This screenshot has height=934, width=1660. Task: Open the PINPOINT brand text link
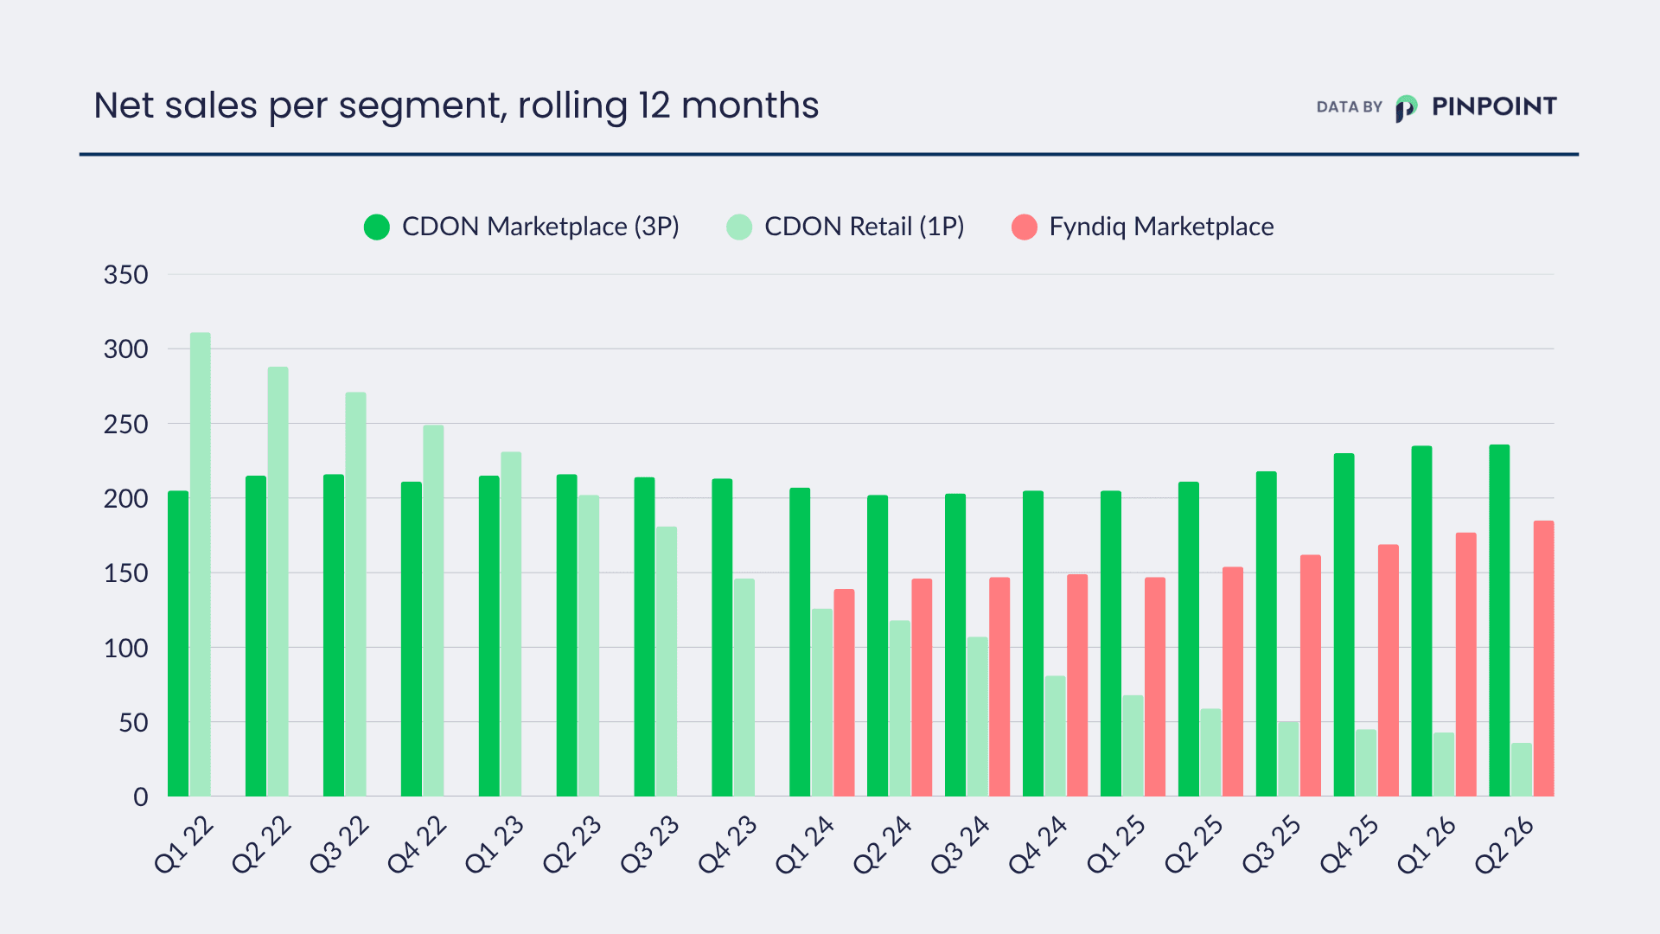pyautogui.click(x=1494, y=106)
